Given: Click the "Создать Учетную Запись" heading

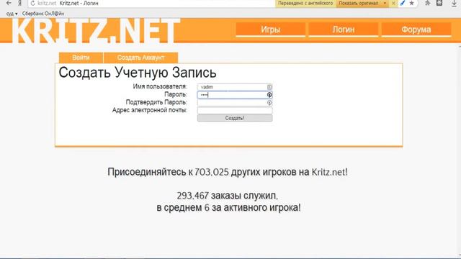Looking at the screenshot, I should pos(138,73).
